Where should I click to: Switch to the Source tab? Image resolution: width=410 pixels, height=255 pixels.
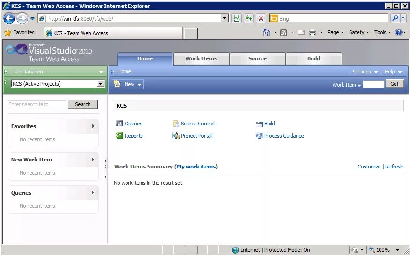[x=258, y=59]
